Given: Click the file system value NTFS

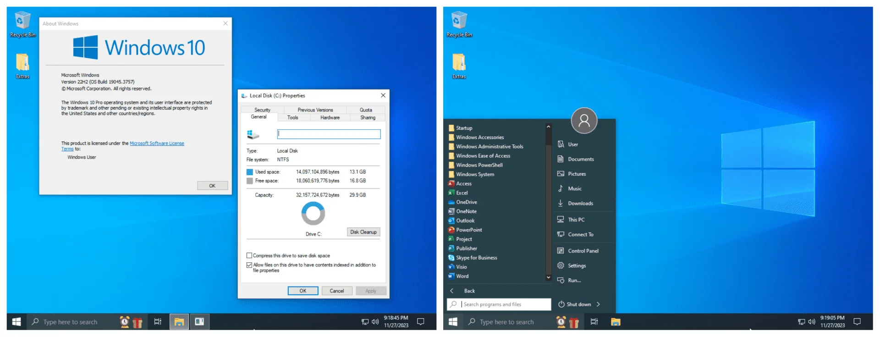Looking at the screenshot, I should pyautogui.click(x=283, y=160).
